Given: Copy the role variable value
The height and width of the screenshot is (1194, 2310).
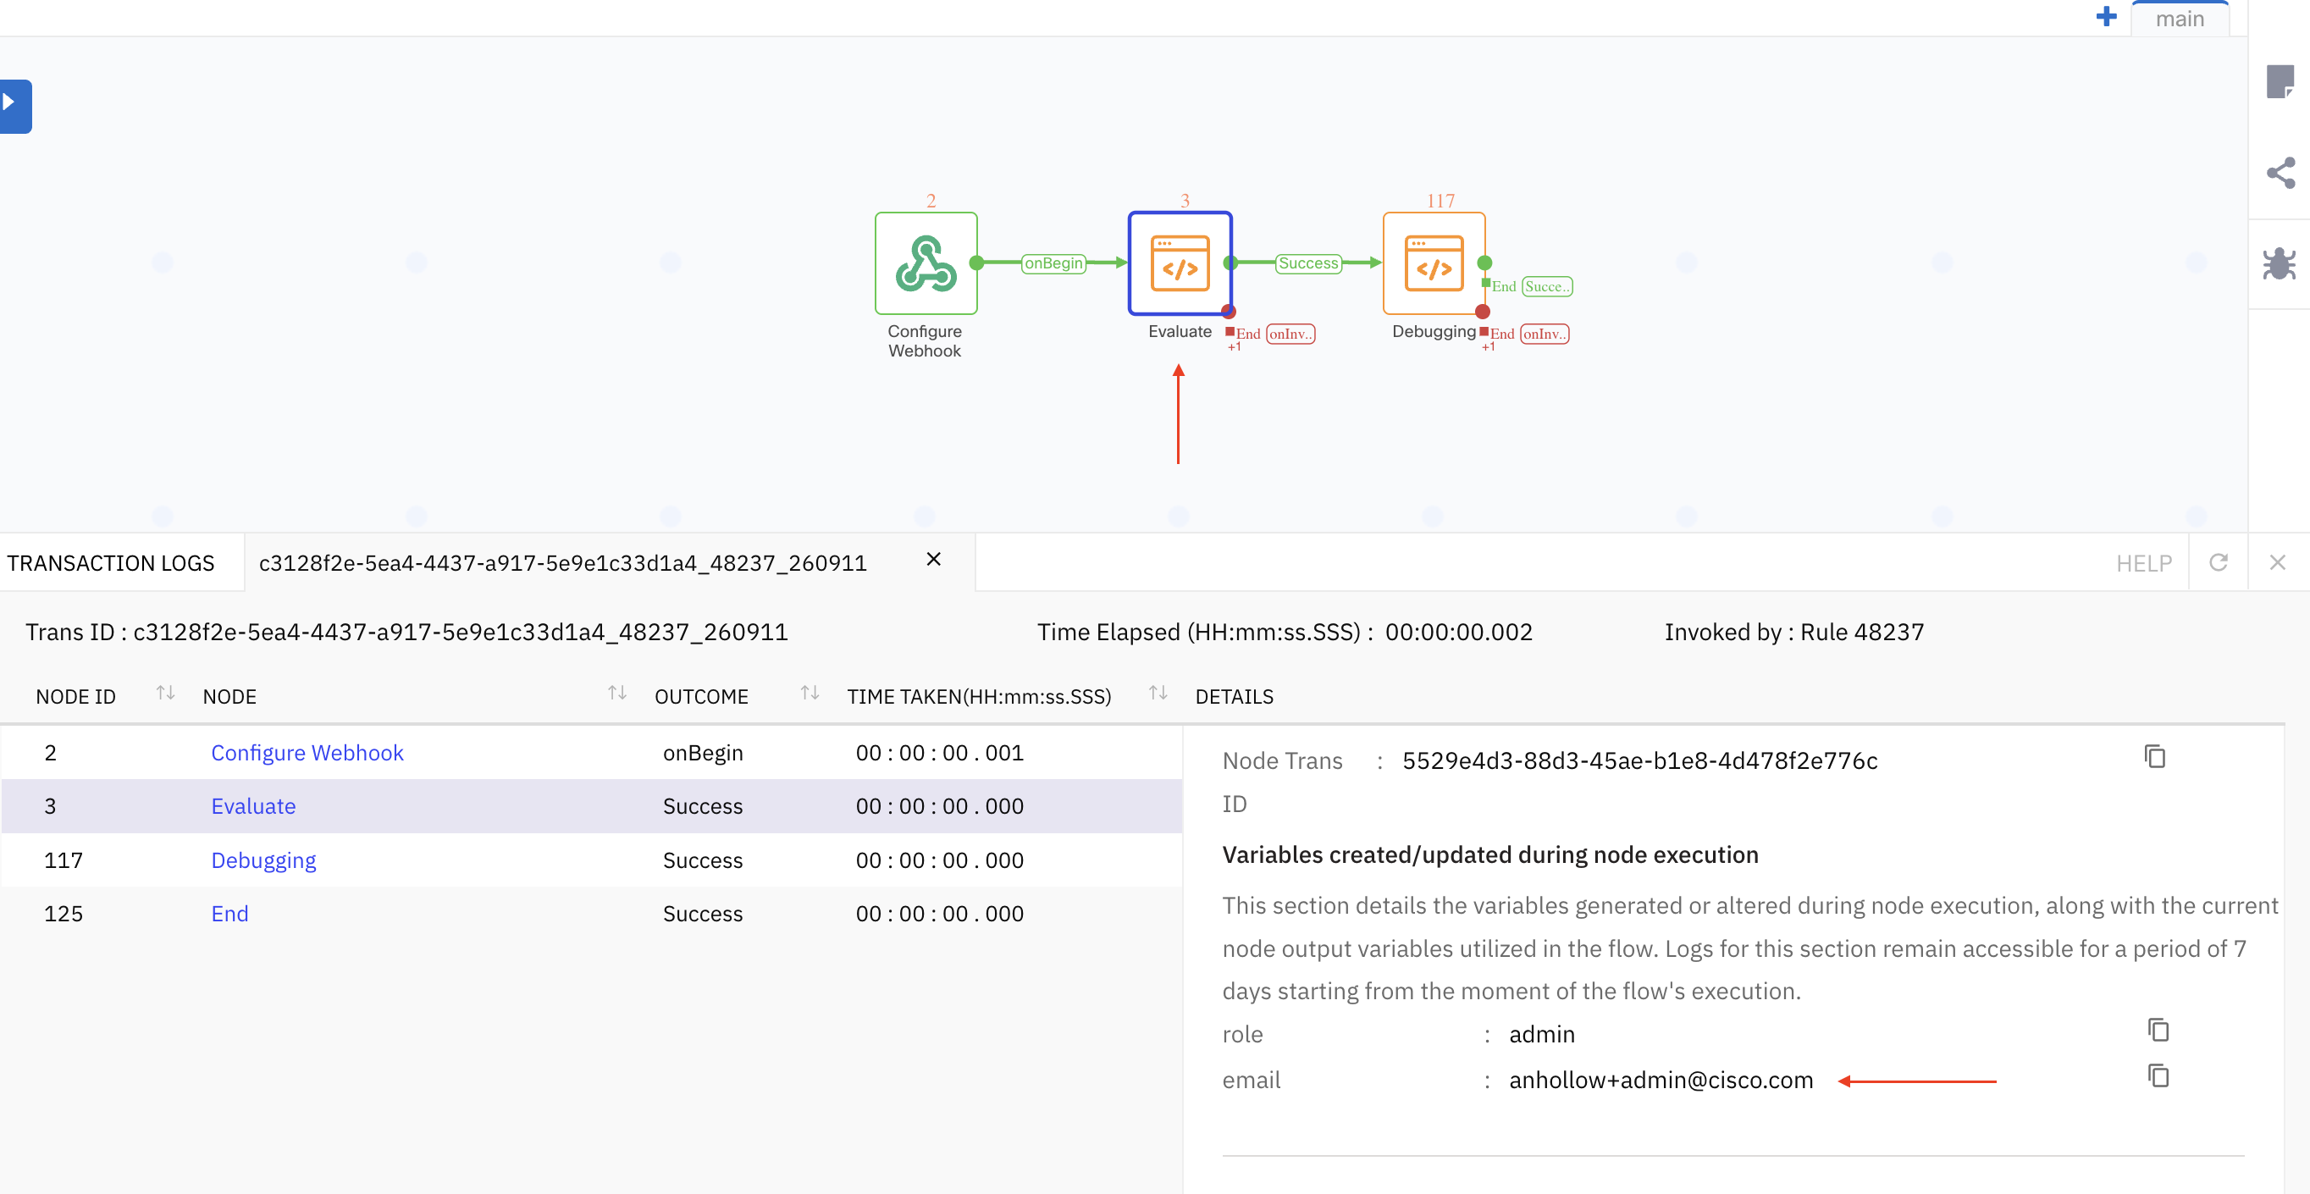Looking at the screenshot, I should coord(2158,1031).
